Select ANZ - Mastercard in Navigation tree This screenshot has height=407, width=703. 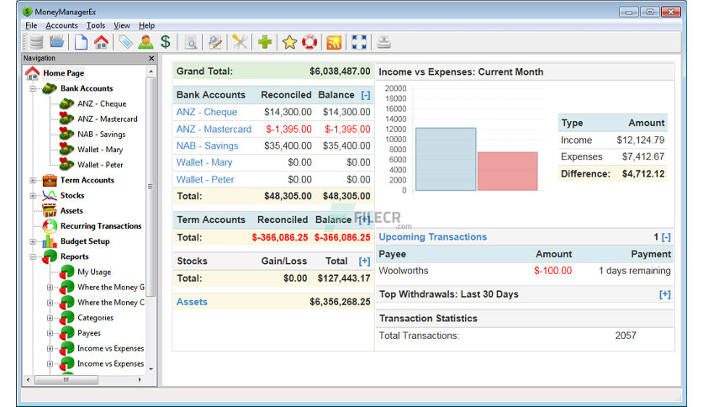(x=107, y=119)
